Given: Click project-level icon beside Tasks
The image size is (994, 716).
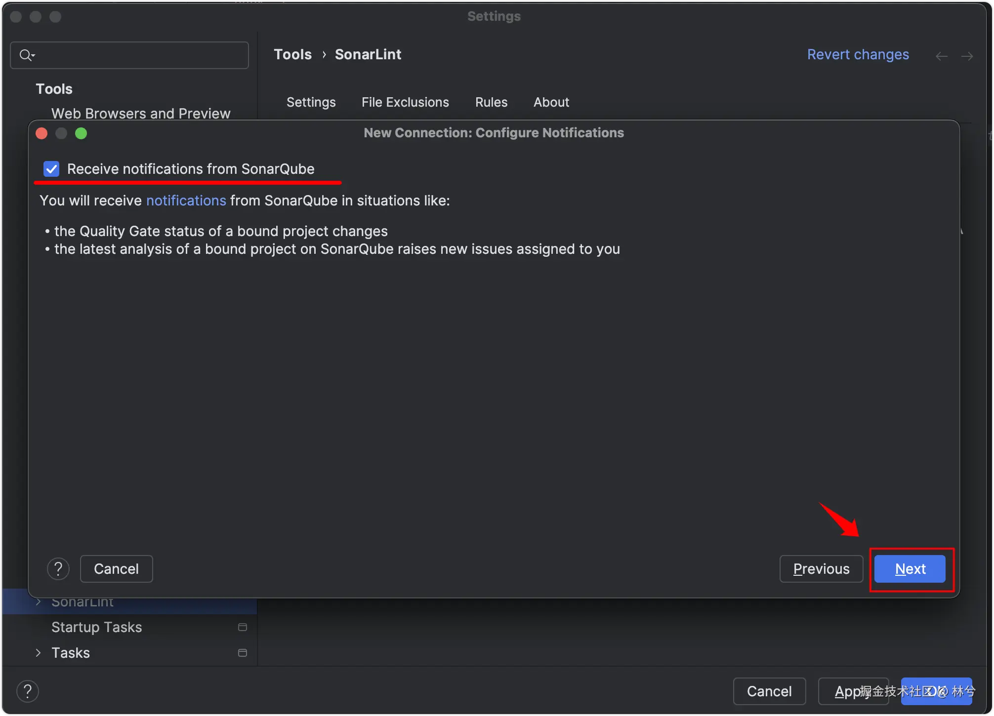Looking at the screenshot, I should pyautogui.click(x=243, y=653).
